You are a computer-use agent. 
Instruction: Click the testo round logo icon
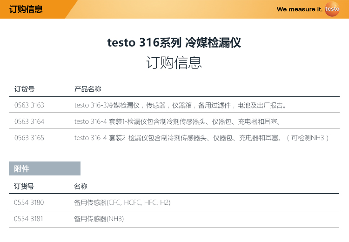point(332,9)
